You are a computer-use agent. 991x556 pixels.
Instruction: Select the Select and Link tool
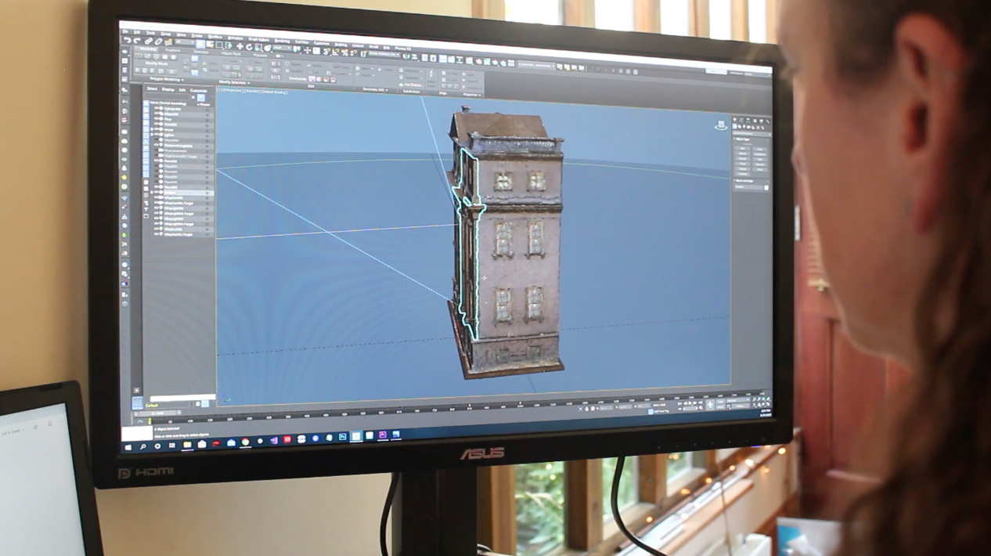point(148,42)
